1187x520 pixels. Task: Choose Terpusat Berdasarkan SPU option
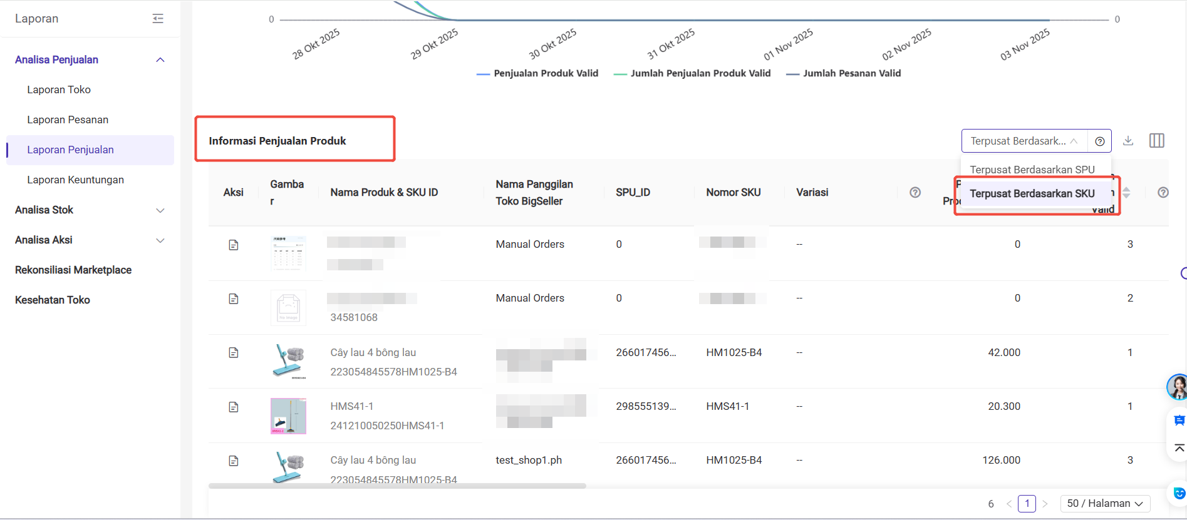point(1032,170)
